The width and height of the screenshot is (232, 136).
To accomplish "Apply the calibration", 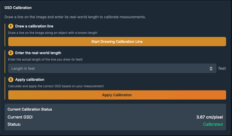I will [117, 95].
